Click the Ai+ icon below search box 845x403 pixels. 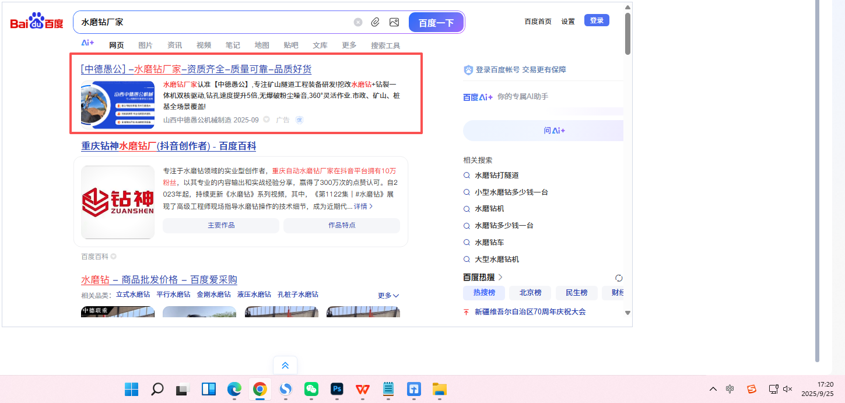[87, 43]
